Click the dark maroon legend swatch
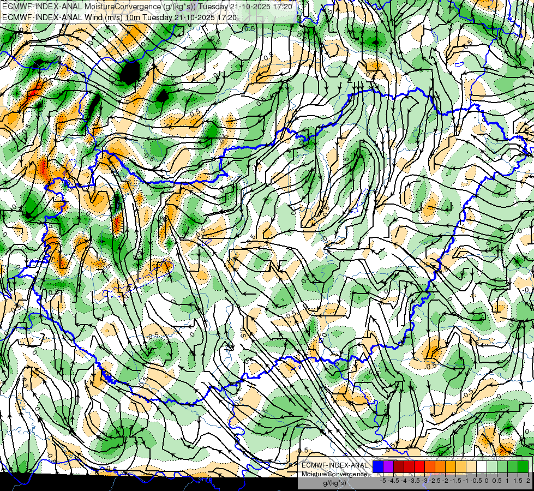 399,467
